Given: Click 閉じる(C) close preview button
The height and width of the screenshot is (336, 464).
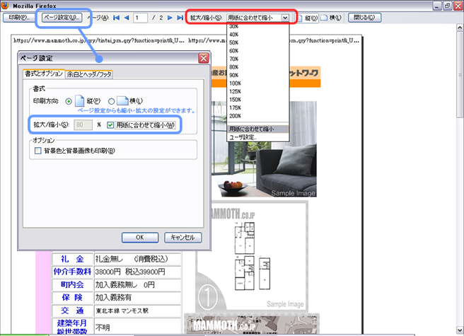Looking at the screenshot, I should coord(364,18).
